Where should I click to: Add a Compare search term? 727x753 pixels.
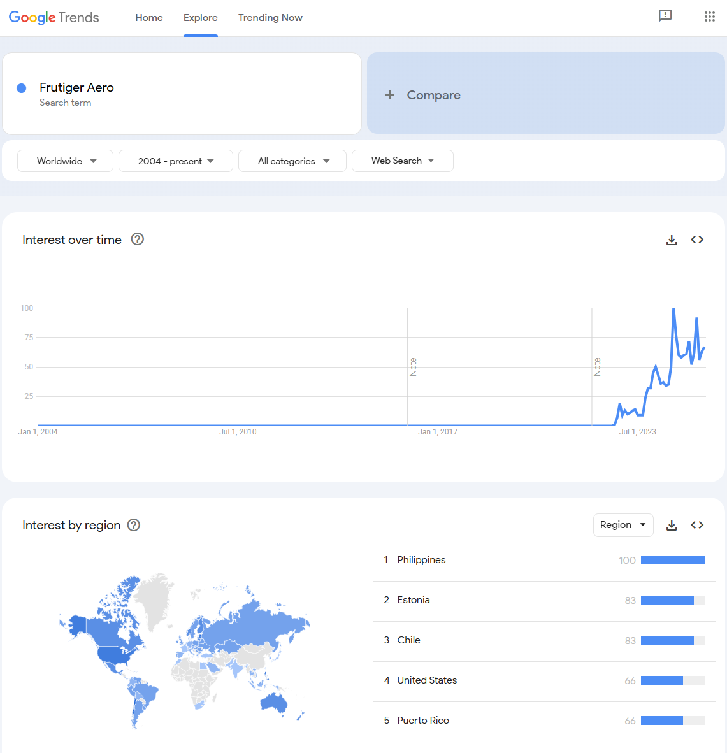tap(546, 93)
